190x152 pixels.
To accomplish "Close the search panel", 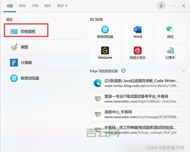I will (184, 6).
